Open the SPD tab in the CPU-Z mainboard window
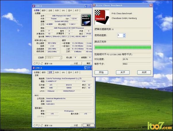The width and height of the screenshot is (173, 131). [x=63, y=73]
